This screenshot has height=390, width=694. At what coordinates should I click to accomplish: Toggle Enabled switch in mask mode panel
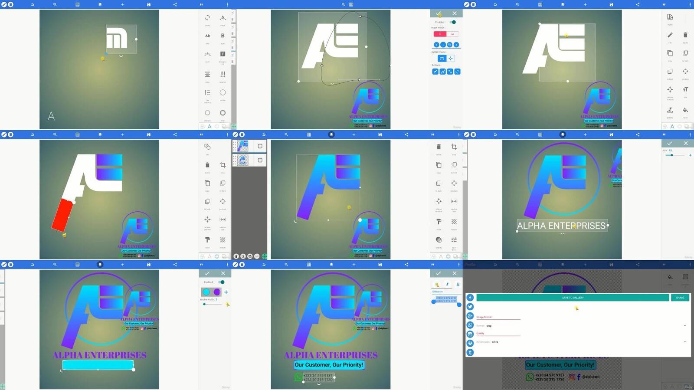453,22
